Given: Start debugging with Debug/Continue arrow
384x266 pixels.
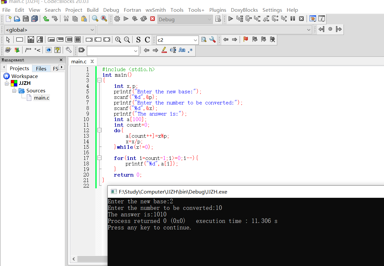Looking at the screenshot, I should [231, 19].
